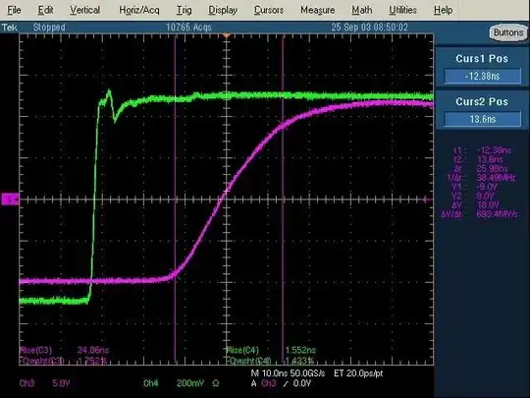This screenshot has height=398, width=530.
Task: Click the magenta channel 3 ground marker
Action: click(10, 199)
